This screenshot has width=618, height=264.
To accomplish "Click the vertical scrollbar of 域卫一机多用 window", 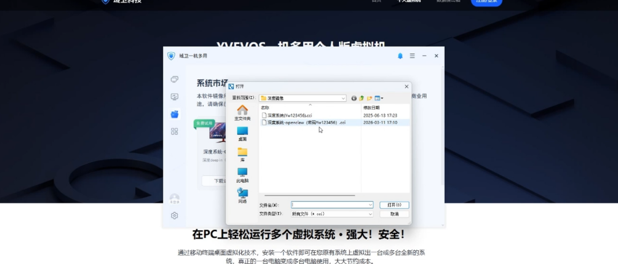I will [x=442, y=127].
